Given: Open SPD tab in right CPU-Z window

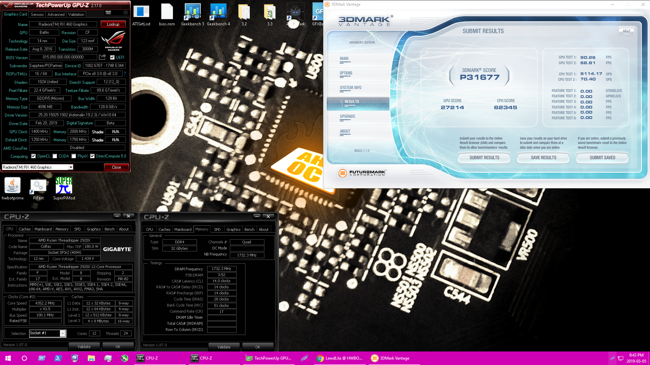Looking at the screenshot, I should (217, 229).
